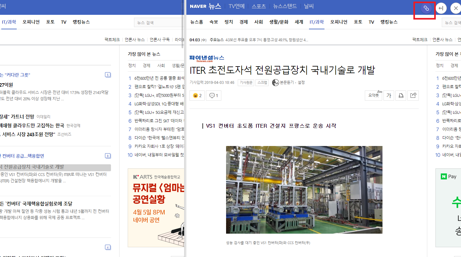Print the article with printer icon
Image resolution: width=461 pixels, height=257 pixels.
click(x=401, y=96)
